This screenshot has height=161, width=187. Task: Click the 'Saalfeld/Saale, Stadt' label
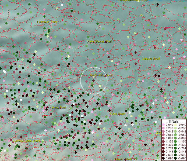[x=27, y=141]
